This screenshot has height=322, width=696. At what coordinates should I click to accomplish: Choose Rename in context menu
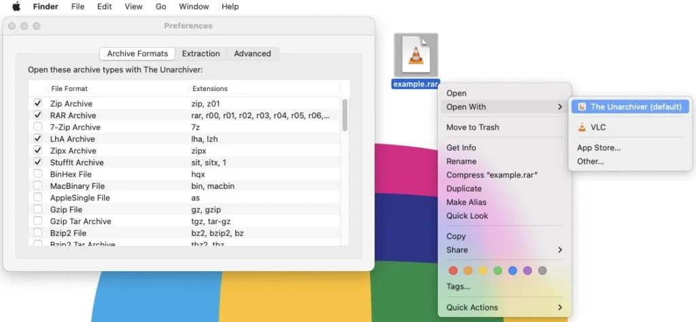(x=462, y=162)
